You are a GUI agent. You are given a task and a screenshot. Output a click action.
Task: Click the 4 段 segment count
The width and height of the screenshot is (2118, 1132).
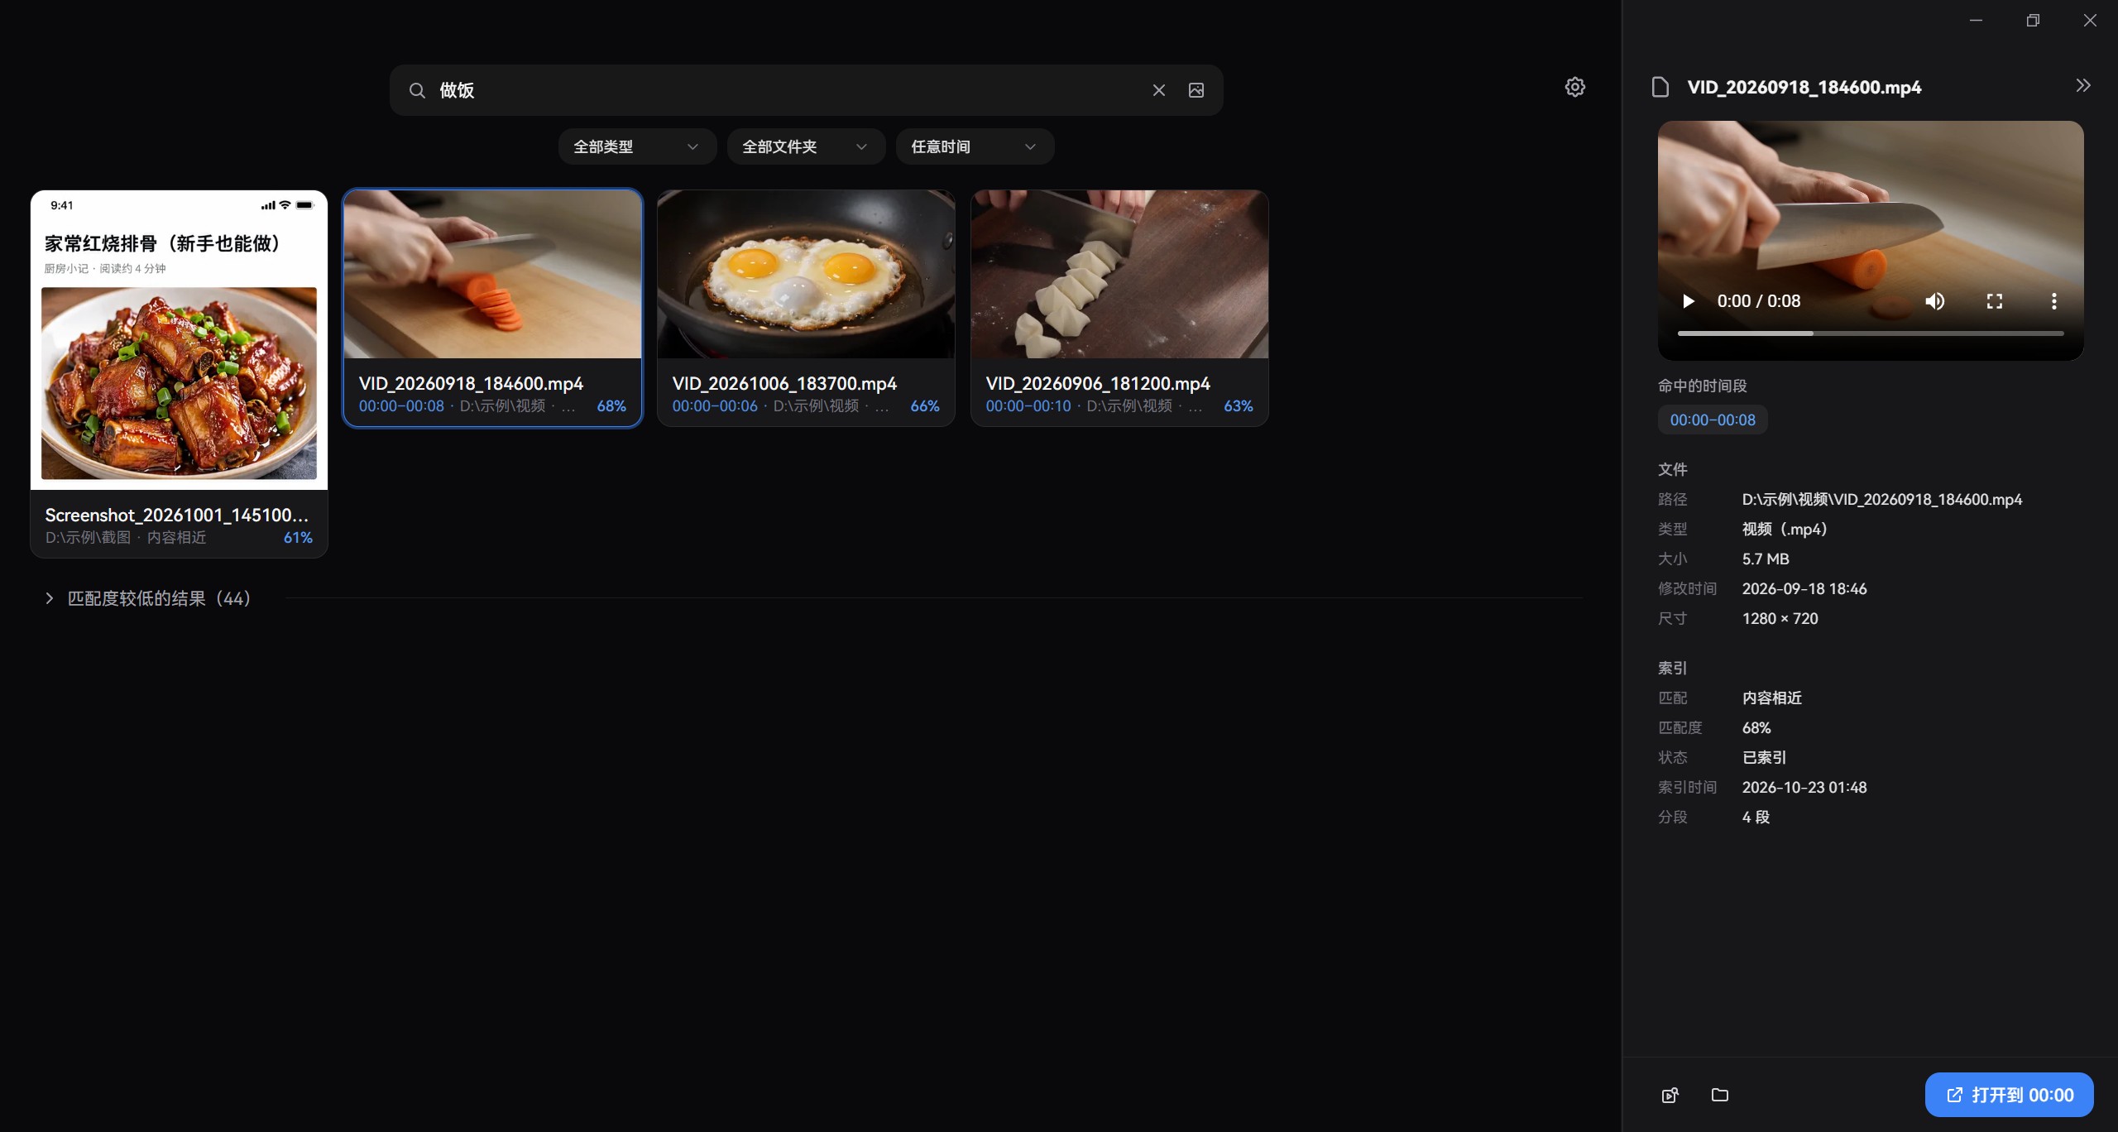(x=1756, y=818)
